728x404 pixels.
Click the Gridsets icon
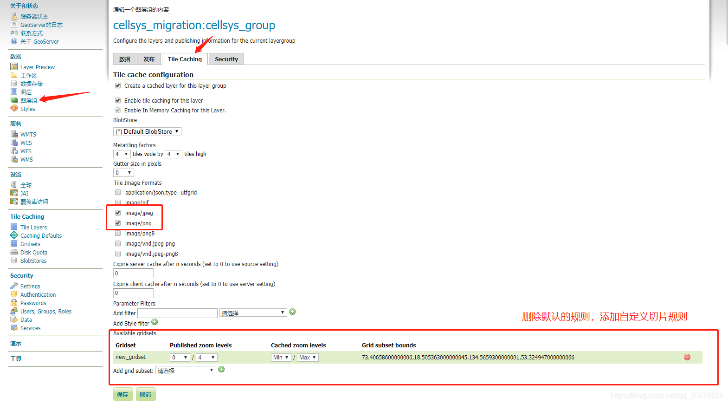(14, 244)
